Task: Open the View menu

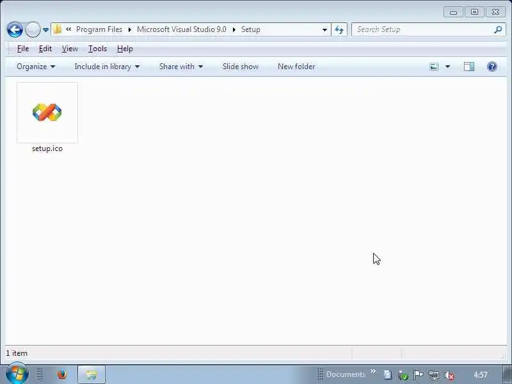Action: point(70,49)
